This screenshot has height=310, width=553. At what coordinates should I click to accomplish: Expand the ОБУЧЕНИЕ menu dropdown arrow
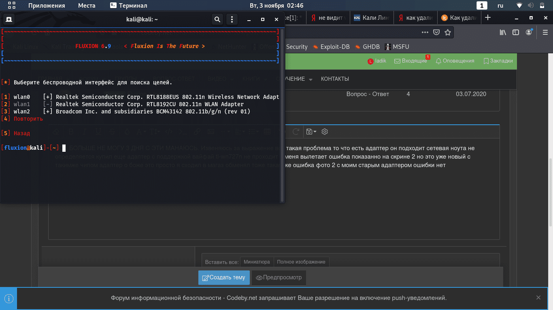click(311, 80)
